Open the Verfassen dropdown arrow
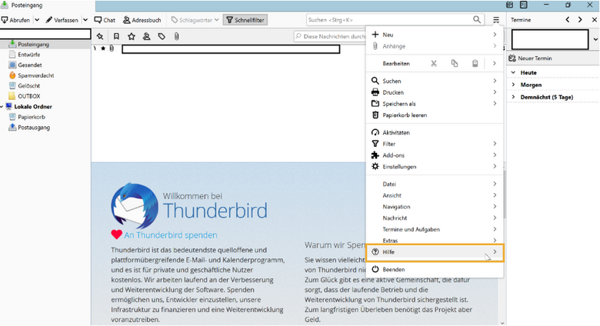Image resolution: width=600 pixels, height=326 pixels. tap(85, 20)
